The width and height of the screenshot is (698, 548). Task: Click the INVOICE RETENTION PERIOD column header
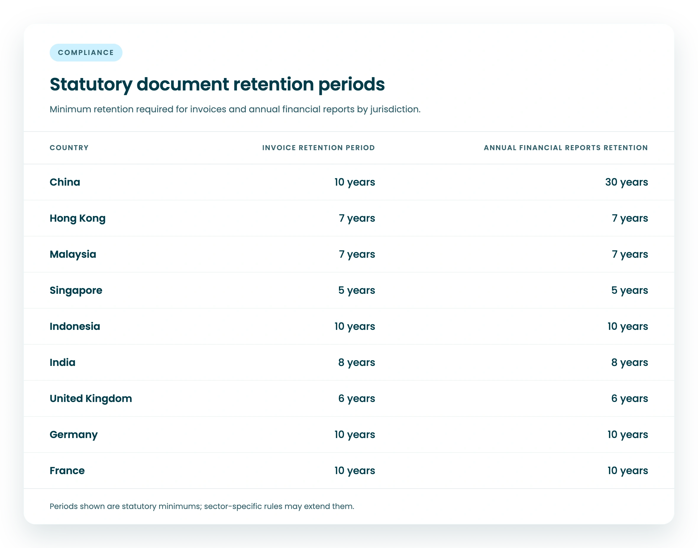click(x=319, y=147)
